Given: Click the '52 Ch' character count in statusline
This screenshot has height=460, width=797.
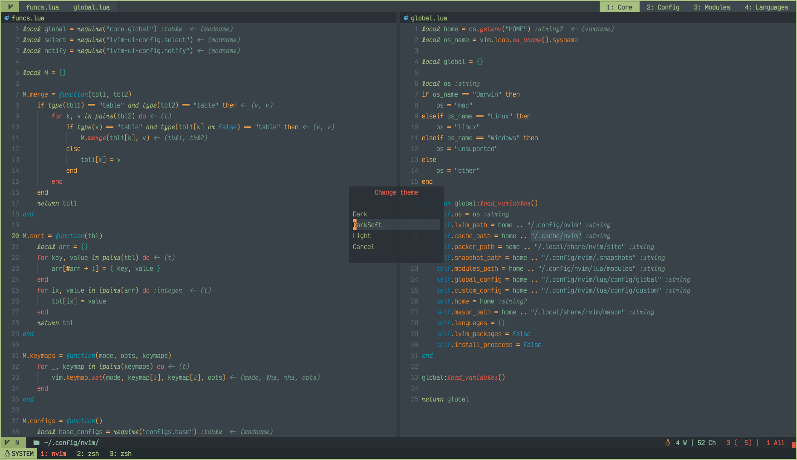Looking at the screenshot, I should pos(707,443).
